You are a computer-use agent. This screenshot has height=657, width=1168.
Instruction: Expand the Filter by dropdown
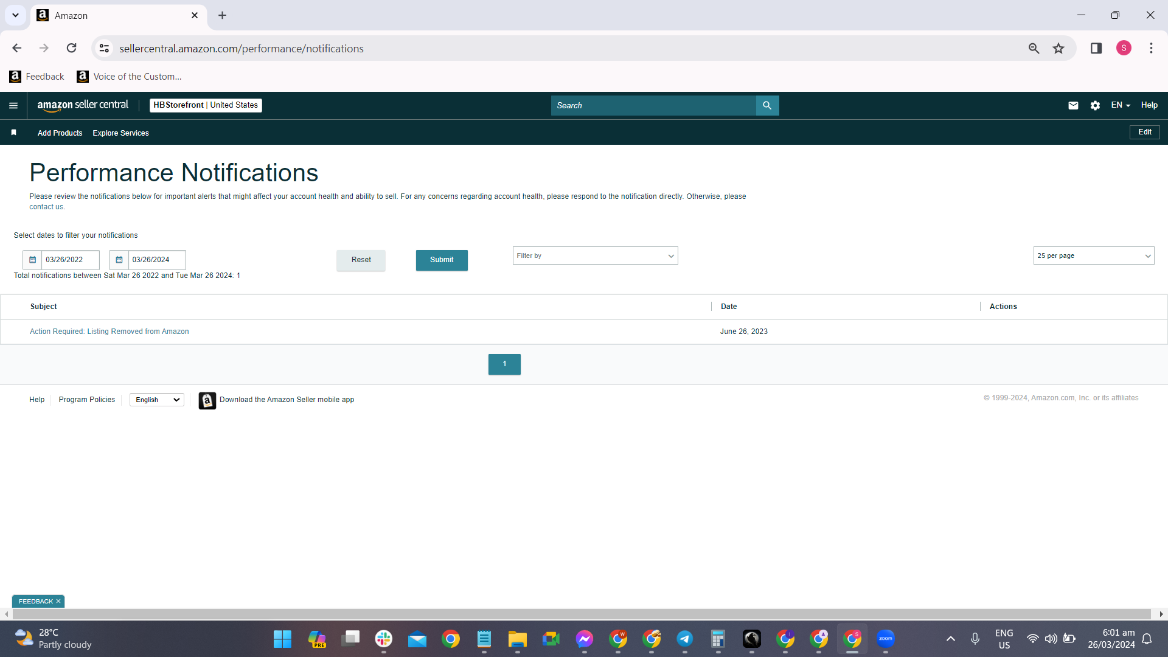[x=595, y=255]
